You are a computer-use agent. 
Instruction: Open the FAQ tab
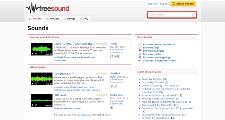(84, 19)
